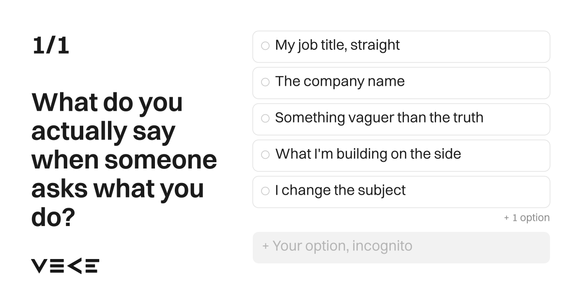Focus the 'Your option, incognito' field
581x305 pixels.
pyautogui.click(x=401, y=247)
